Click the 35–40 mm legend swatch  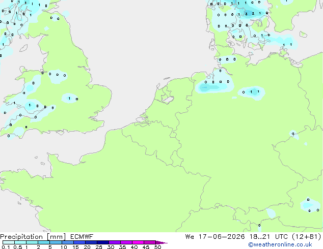click(126, 242)
